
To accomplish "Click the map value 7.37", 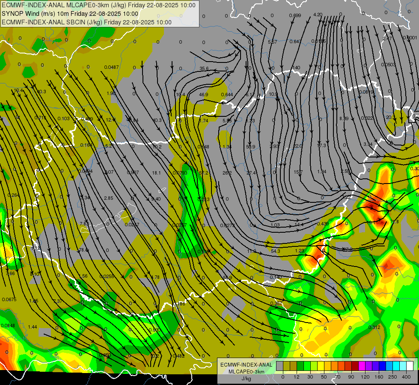I will click(58, 302).
